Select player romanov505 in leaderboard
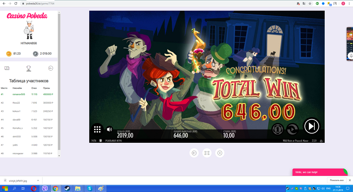Viewport: 353px width, 192px height. 19,94
